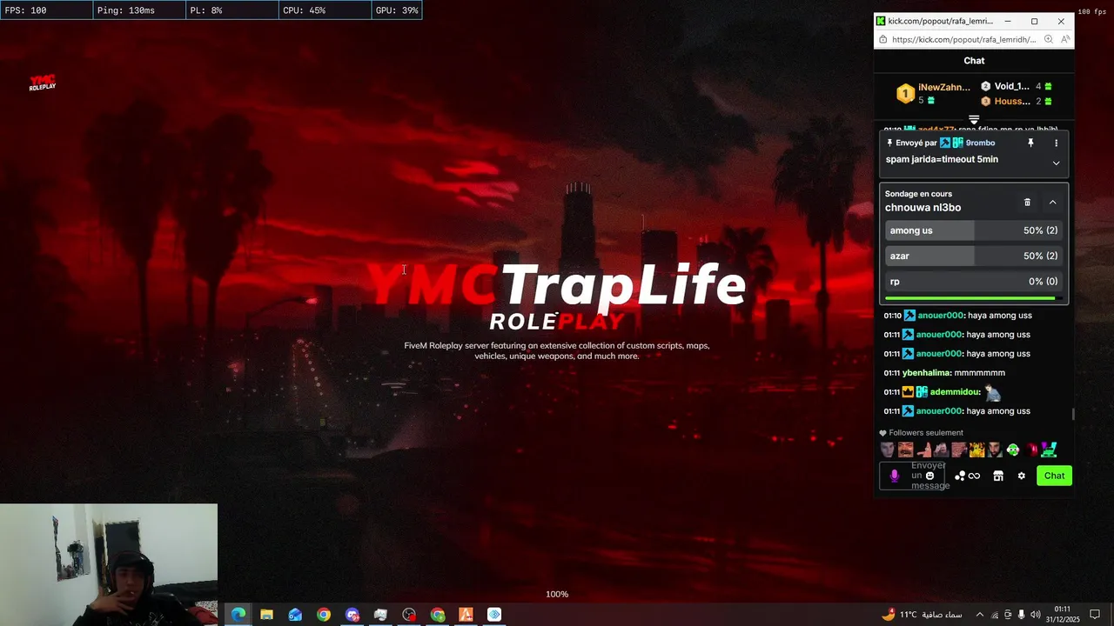
Task: Click the purple microphone icon
Action: 894,476
